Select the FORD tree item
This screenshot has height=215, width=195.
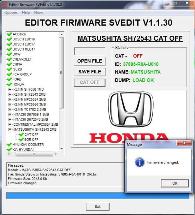click(17, 79)
